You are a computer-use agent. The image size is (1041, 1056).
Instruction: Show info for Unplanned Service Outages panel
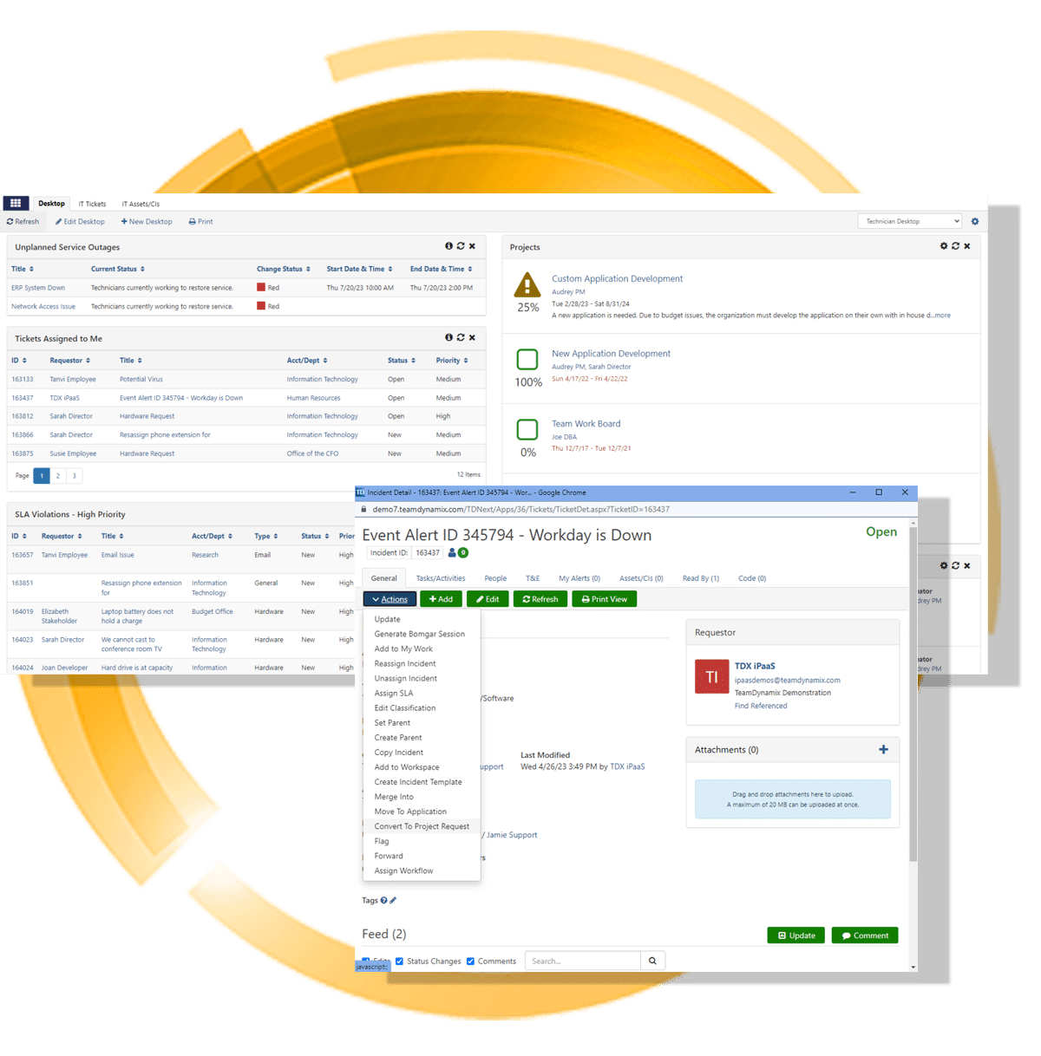coord(448,246)
